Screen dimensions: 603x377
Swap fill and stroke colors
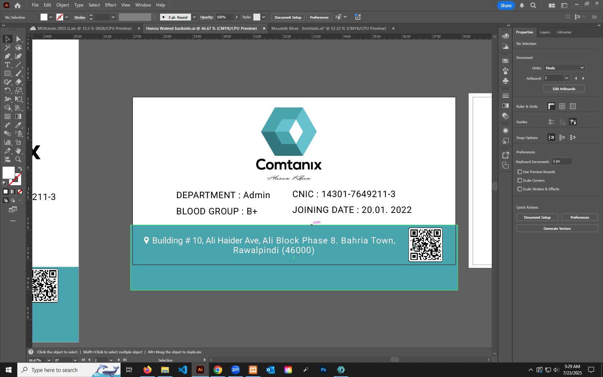point(20,169)
